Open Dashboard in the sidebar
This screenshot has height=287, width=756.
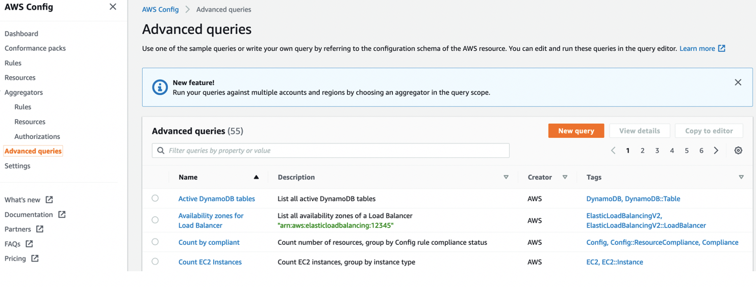(21, 34)
